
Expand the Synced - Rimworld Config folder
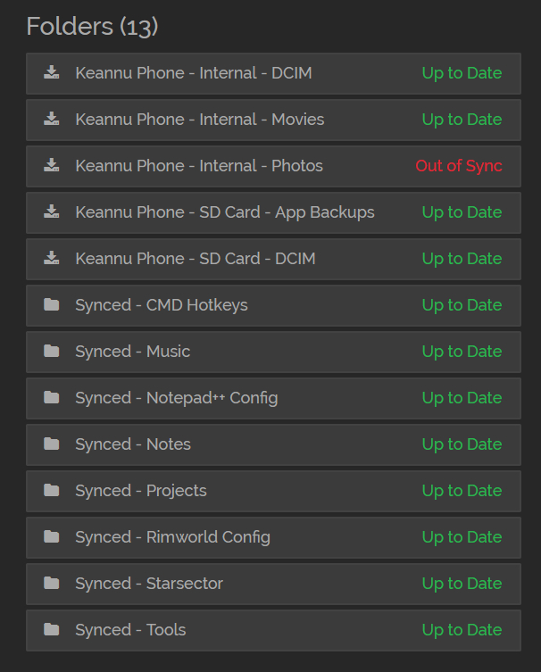pos(172,537)
